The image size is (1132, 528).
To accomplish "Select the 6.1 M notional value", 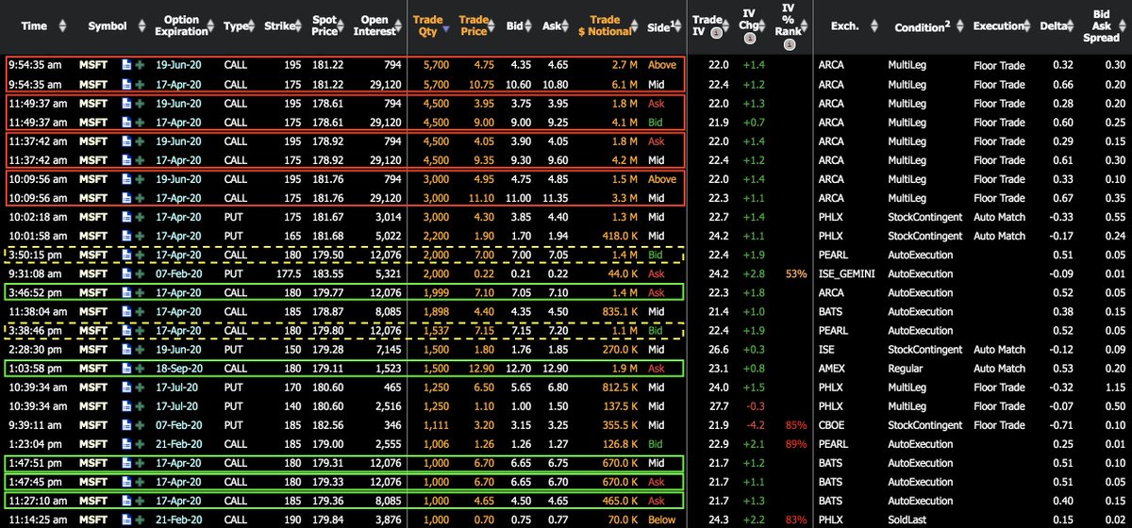I will 626,85.
